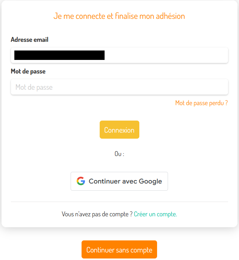Select the redacted email value in the field
239x260 pixels.
pyautogui.click(x=59, y=55)
